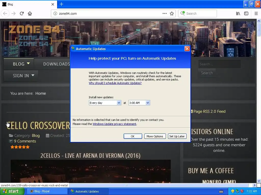Click the browser forward arrow

tap(14, 13)
